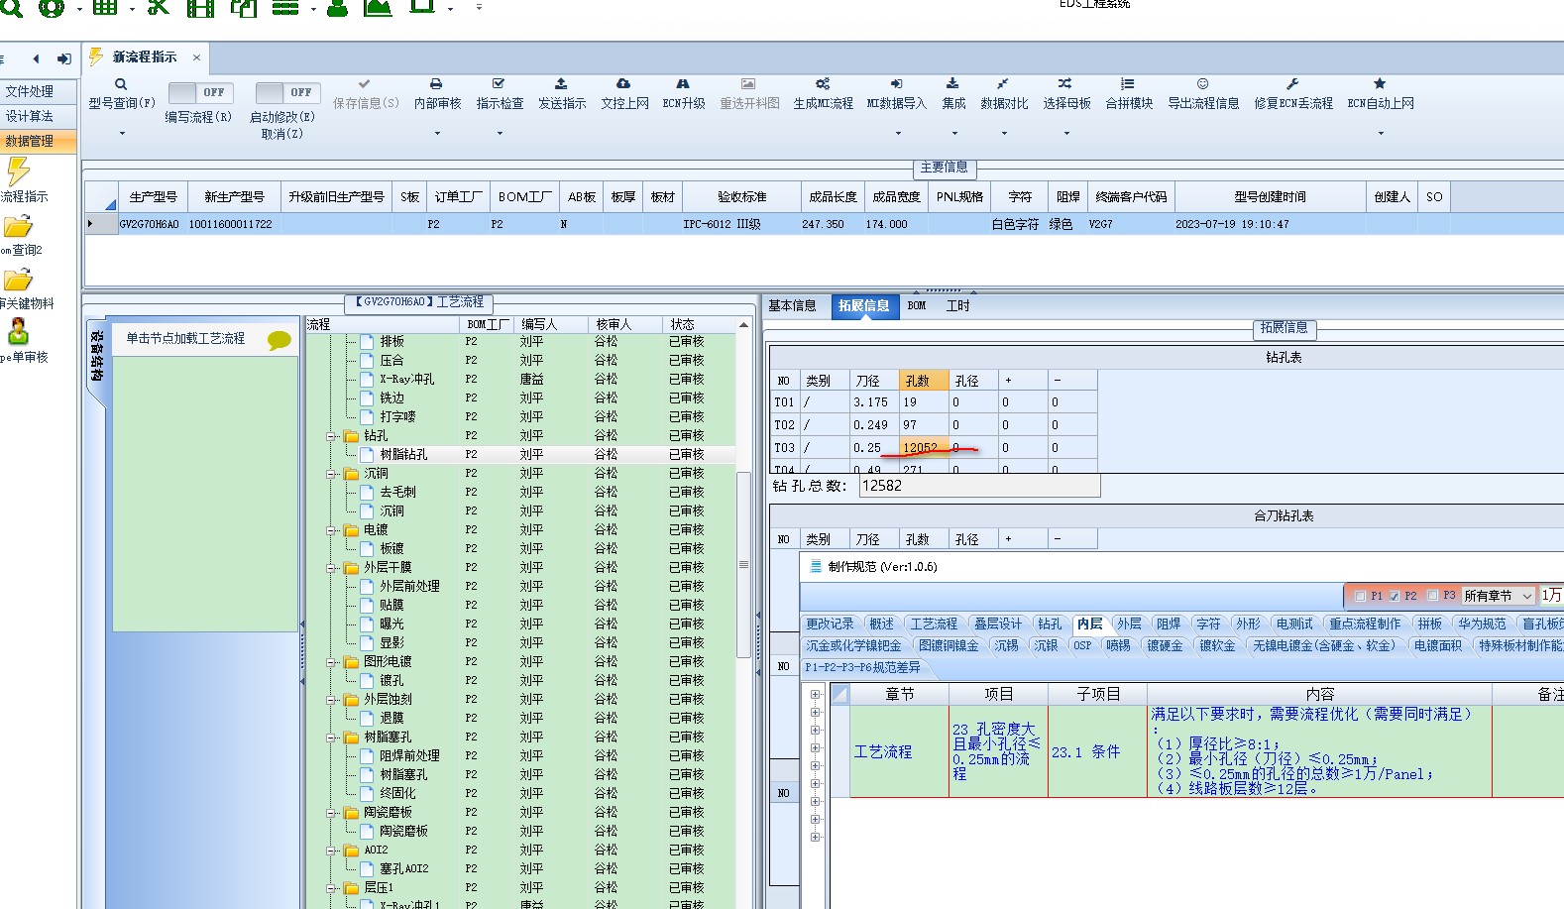The width and height of the screenshot is (1564, 909).
Task: Click the user icon in top toolbar
Action: (337, 7)
